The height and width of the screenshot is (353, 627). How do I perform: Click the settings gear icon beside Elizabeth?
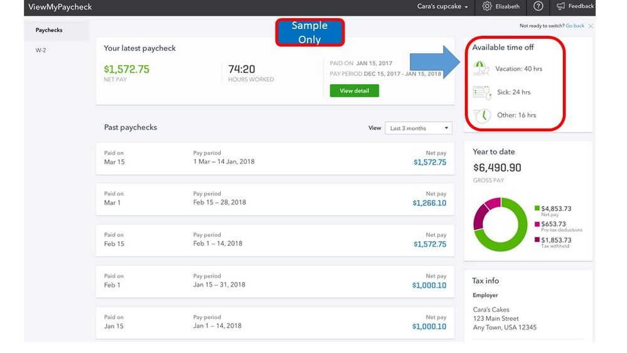click(486, 6)
